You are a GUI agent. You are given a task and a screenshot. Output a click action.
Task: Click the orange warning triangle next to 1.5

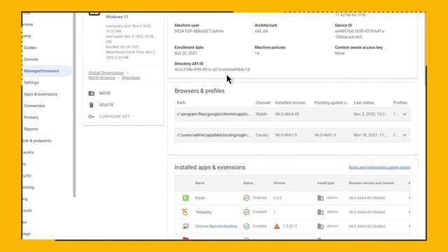click(x=277, y=226)
